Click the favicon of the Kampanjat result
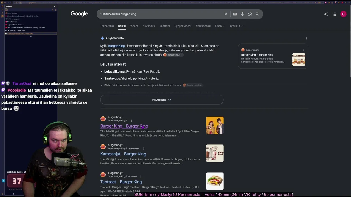Viewport: 351px width, 197px height. (x=103, y=147)
